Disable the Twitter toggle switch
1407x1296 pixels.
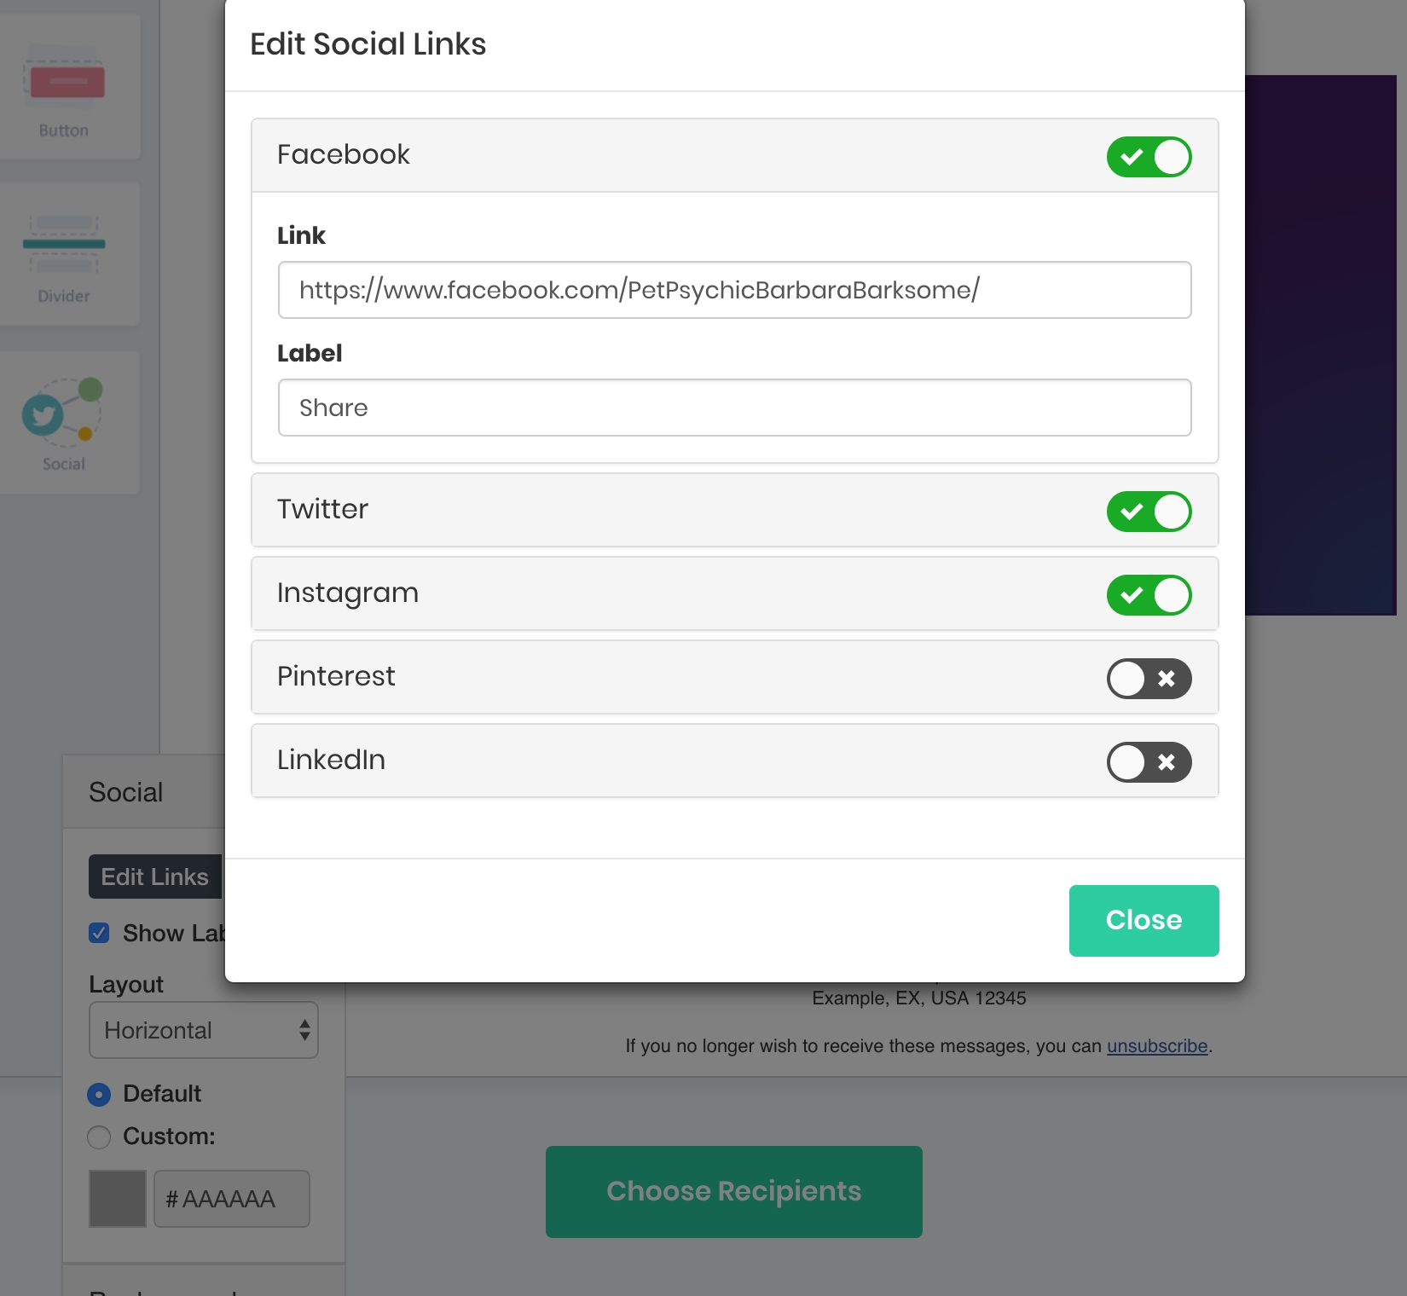click(1149, 512)
